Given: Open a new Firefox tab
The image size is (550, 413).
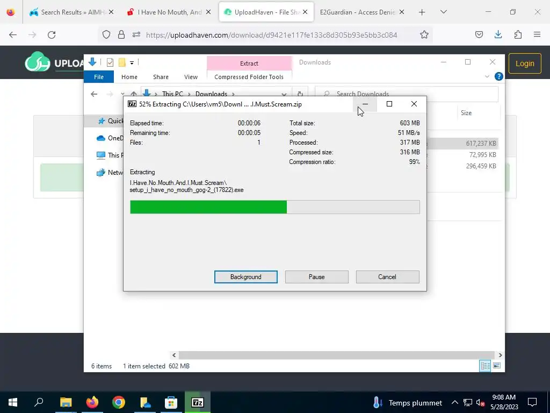Looking at the screenshot, I should 422,12.
